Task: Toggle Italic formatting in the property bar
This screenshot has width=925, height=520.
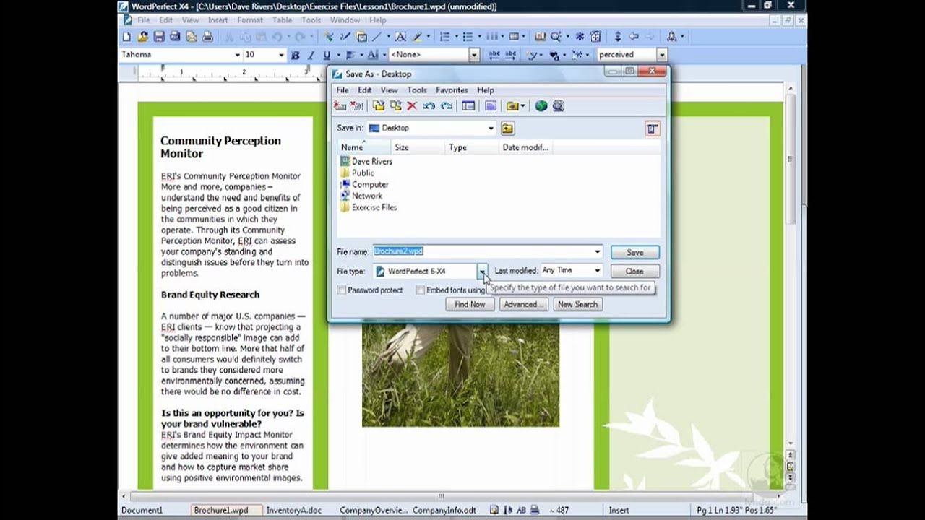Action: [311, 55]
